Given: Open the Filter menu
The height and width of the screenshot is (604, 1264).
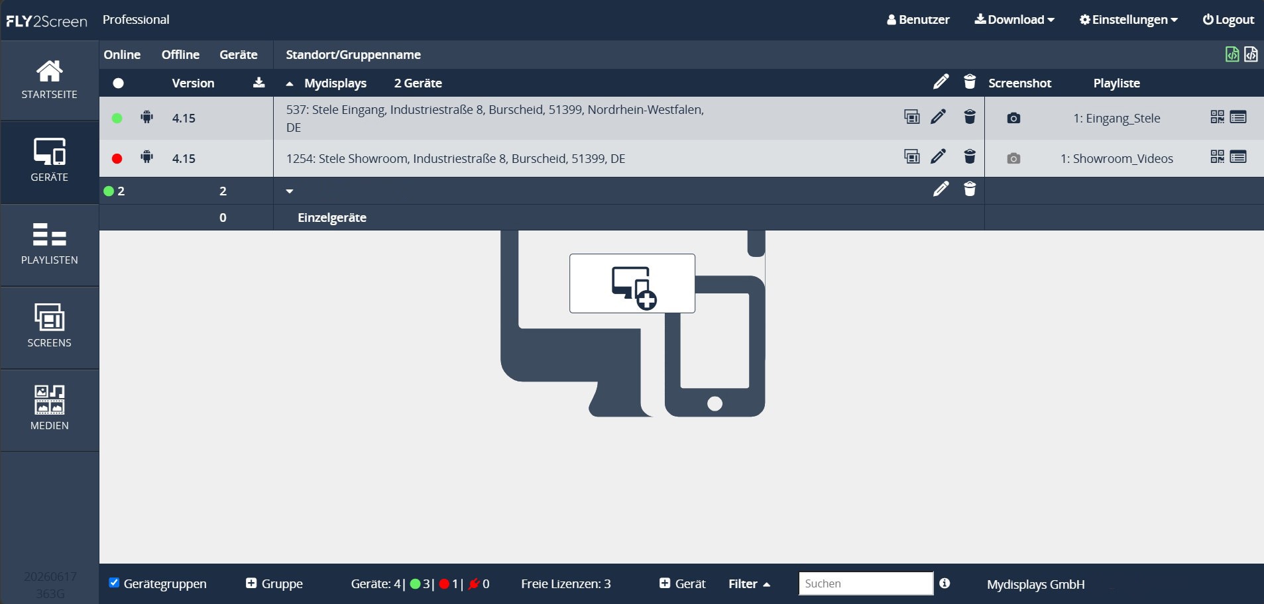Looking at the screenshot, I should [x=749, y=583].
